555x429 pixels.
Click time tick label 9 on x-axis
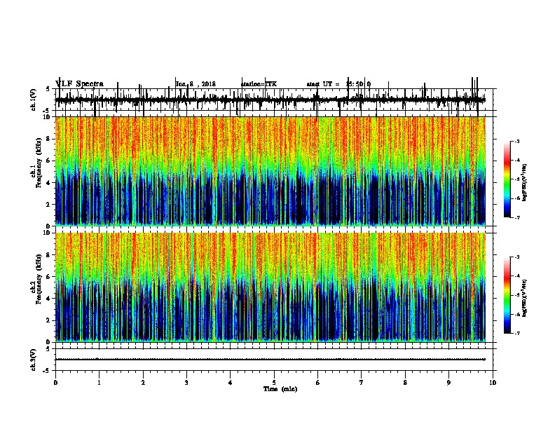[x=448, y=383]
